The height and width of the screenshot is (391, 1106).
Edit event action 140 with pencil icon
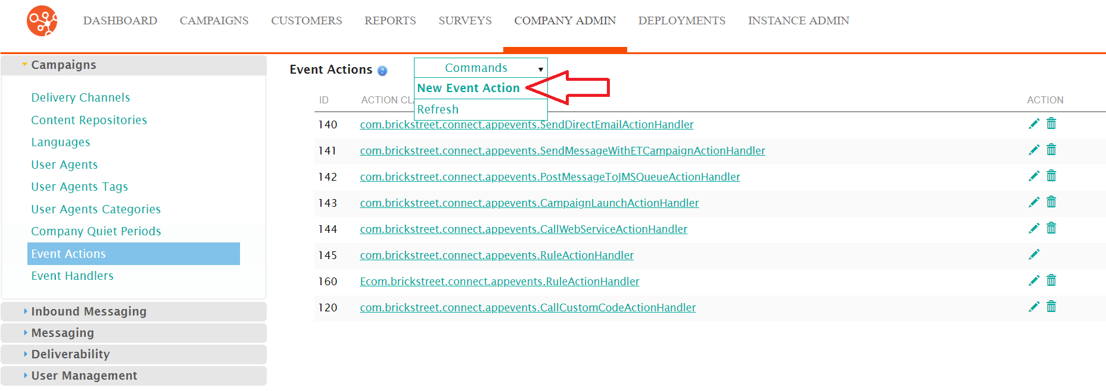(1034, 124)
